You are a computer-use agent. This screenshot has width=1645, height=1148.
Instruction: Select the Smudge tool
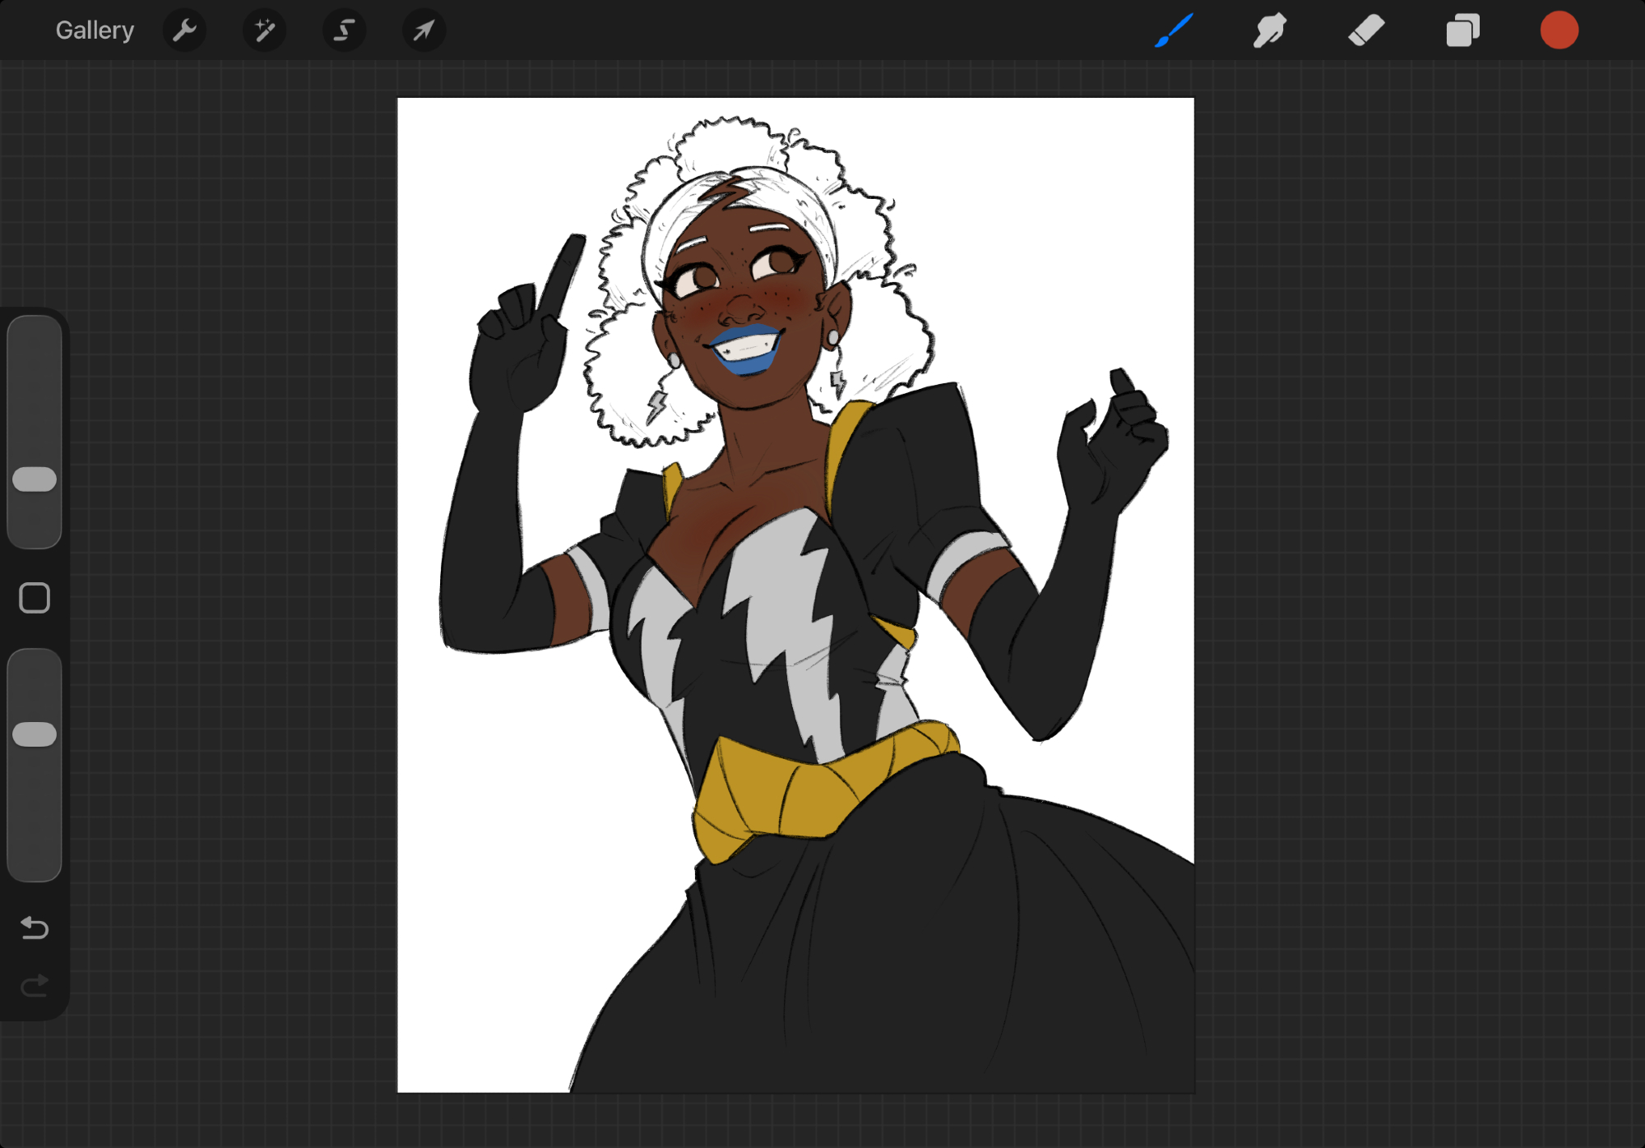[x=1270, y=30]
